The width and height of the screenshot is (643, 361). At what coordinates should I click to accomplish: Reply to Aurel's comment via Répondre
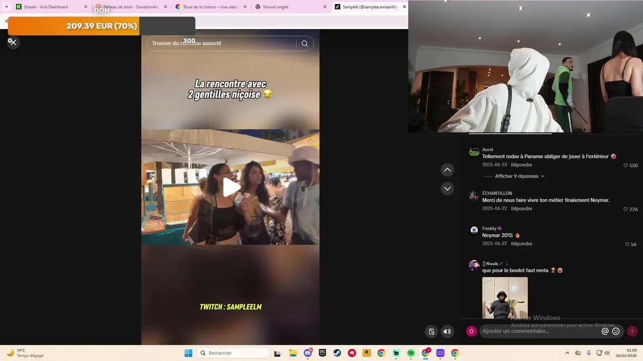pyautogui.click(x=521, y=165)
